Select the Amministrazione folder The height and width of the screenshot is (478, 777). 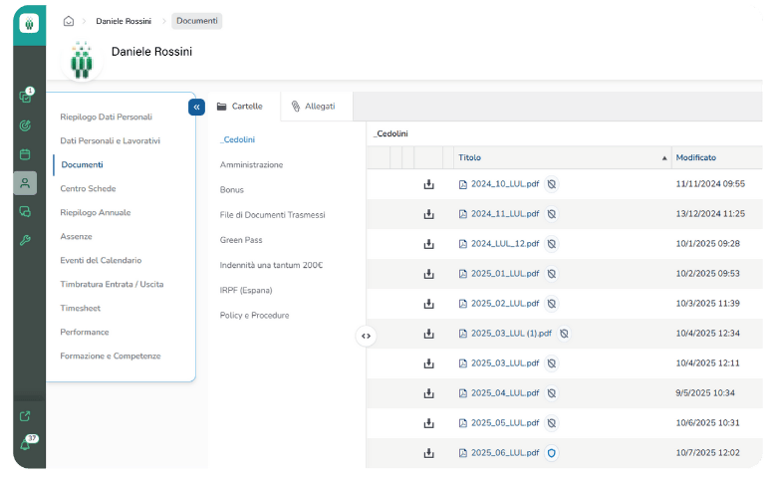point(251,164)
